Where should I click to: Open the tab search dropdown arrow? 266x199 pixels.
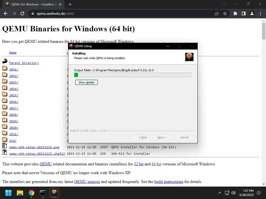224,4
